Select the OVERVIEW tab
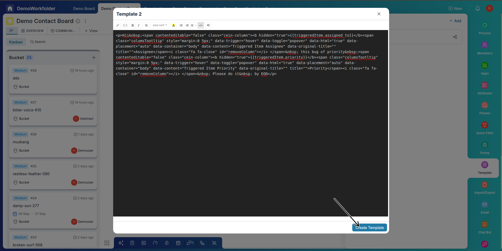This screenshot has width=502, height=251. click(32, 31)
